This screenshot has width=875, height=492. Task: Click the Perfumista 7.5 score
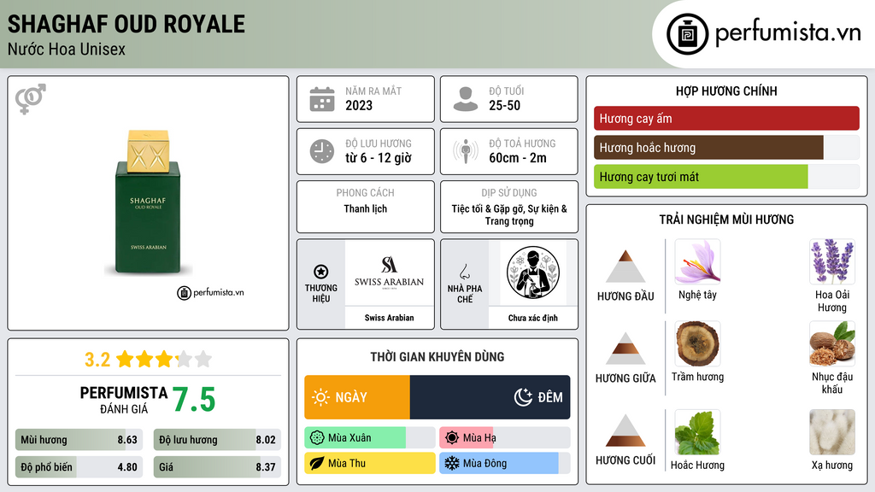point(194,400)
